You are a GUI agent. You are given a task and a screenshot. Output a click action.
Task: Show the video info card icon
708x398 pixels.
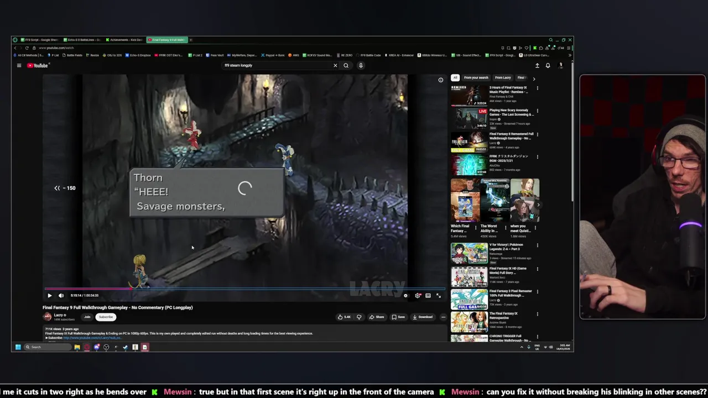tap(441, 80)
